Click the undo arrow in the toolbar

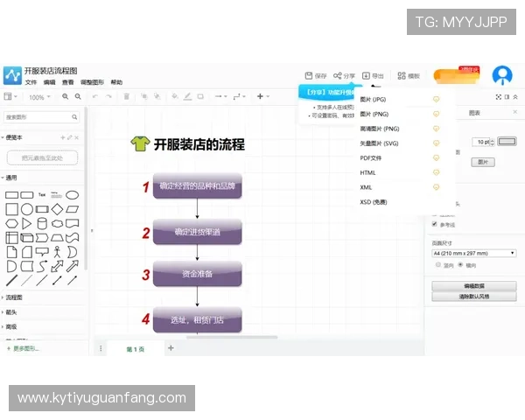pyautogui.click(x=95, y=97)
